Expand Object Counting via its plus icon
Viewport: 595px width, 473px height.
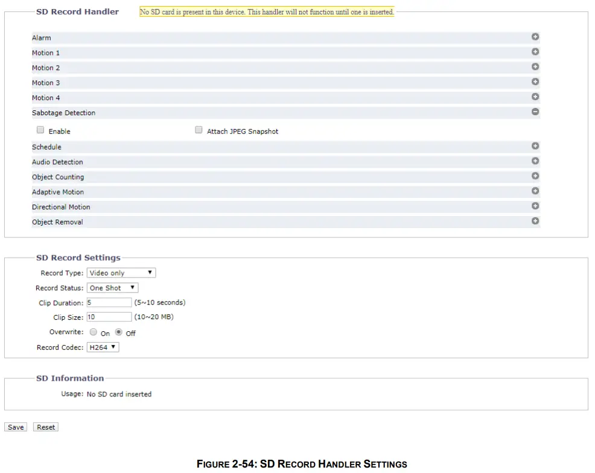click(535, 176)
